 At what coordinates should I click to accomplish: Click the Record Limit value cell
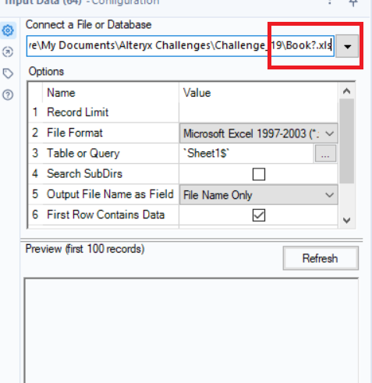tap(259, 112)
